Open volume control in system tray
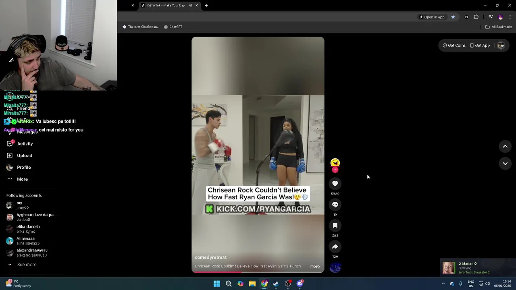Screen dimensions: 516x290 pyautogui.click(x=487, y=284)
